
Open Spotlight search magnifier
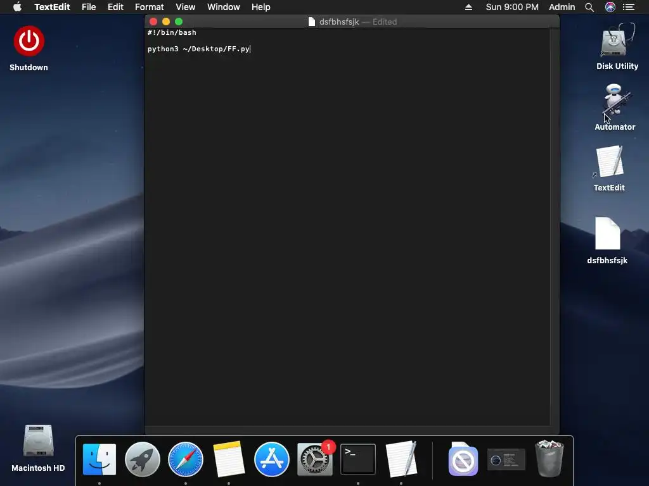589,7
